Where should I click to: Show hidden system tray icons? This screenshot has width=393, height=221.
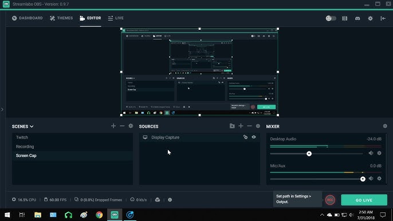(x=322, y=215)
